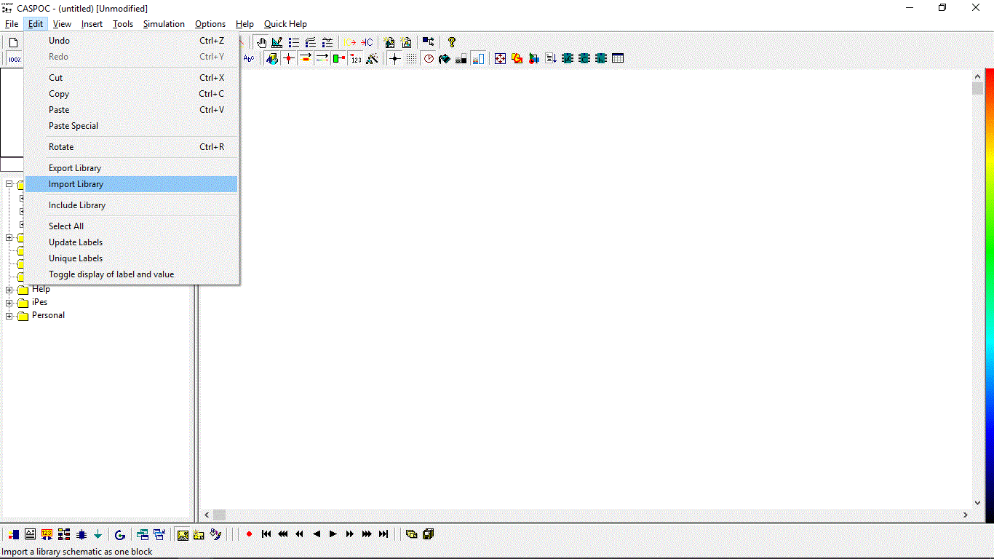Click the 3D text block icon

click(272, 58)
